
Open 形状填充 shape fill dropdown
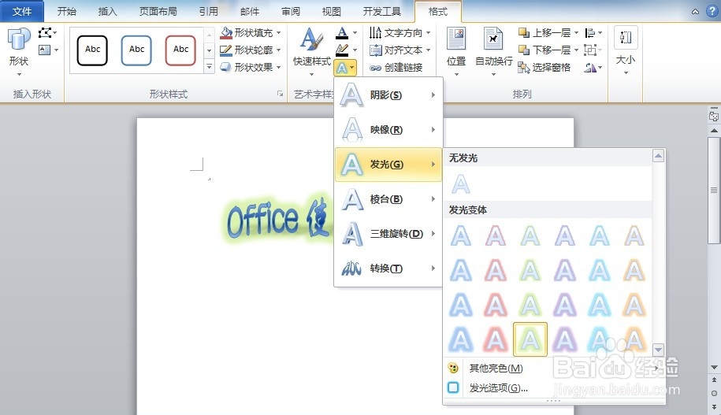(x=251, y=32)
